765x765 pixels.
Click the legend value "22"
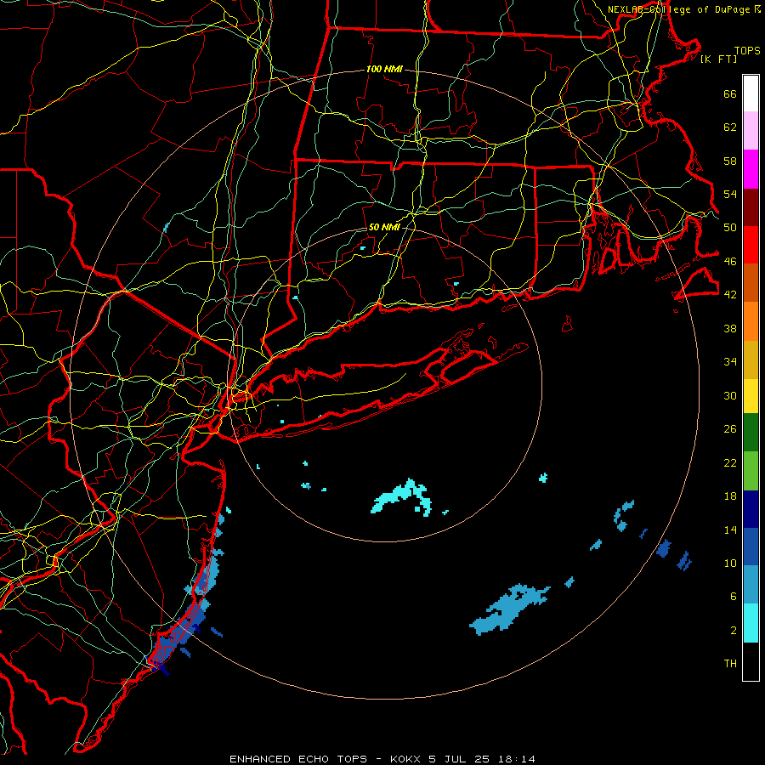point(730,463)
